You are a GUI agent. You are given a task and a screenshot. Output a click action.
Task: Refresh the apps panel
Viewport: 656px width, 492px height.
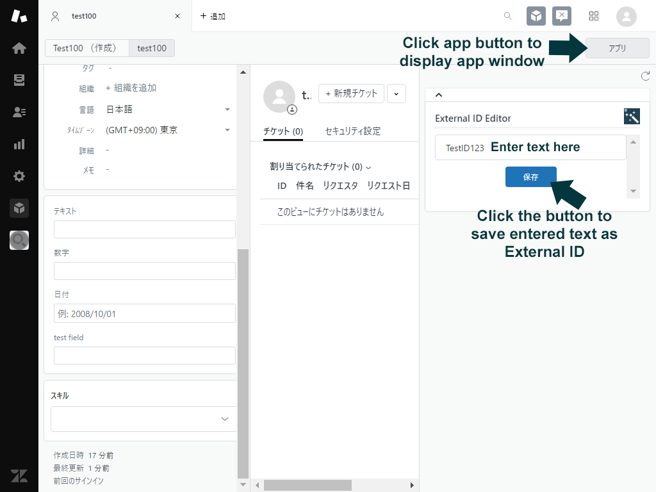pyautogui.click(x=646, y=76)
